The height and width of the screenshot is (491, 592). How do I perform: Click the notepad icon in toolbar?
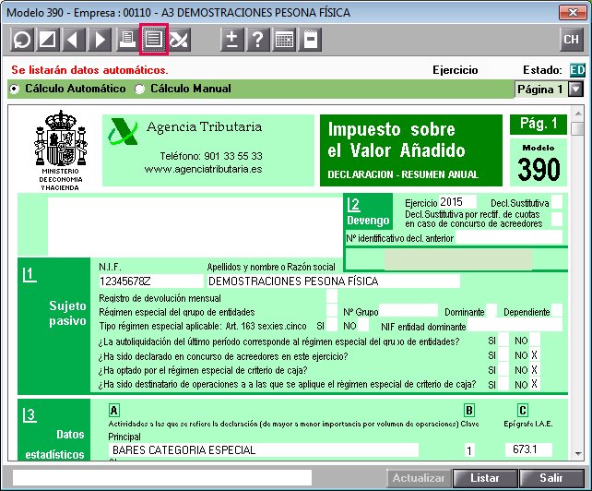pos(310,40)
